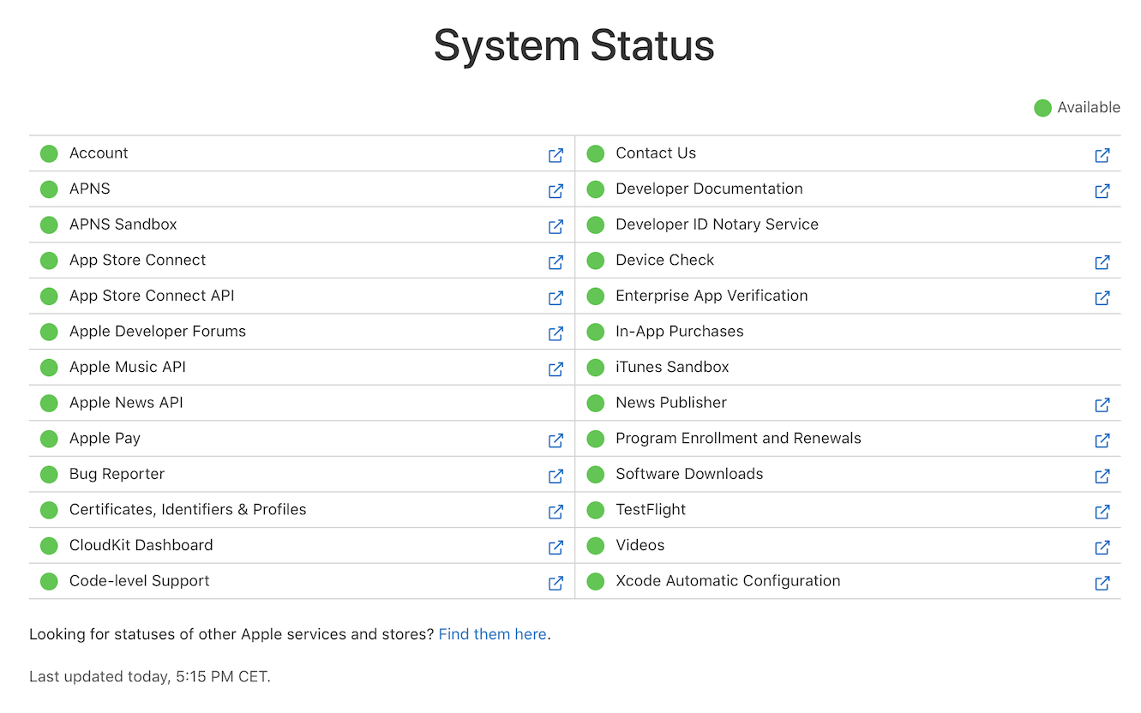Viewport: 1141px width, 713px height.
Task: Follow the "Find them here" link
Action: 492,634
